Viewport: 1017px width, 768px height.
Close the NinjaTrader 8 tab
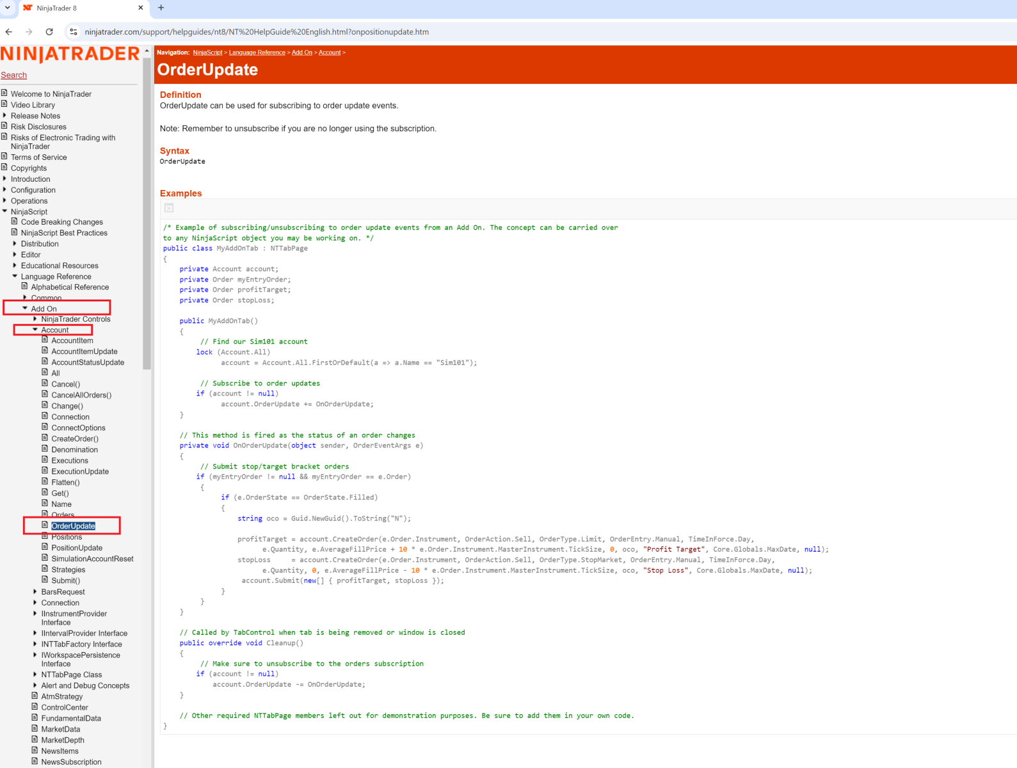point(141,8)
